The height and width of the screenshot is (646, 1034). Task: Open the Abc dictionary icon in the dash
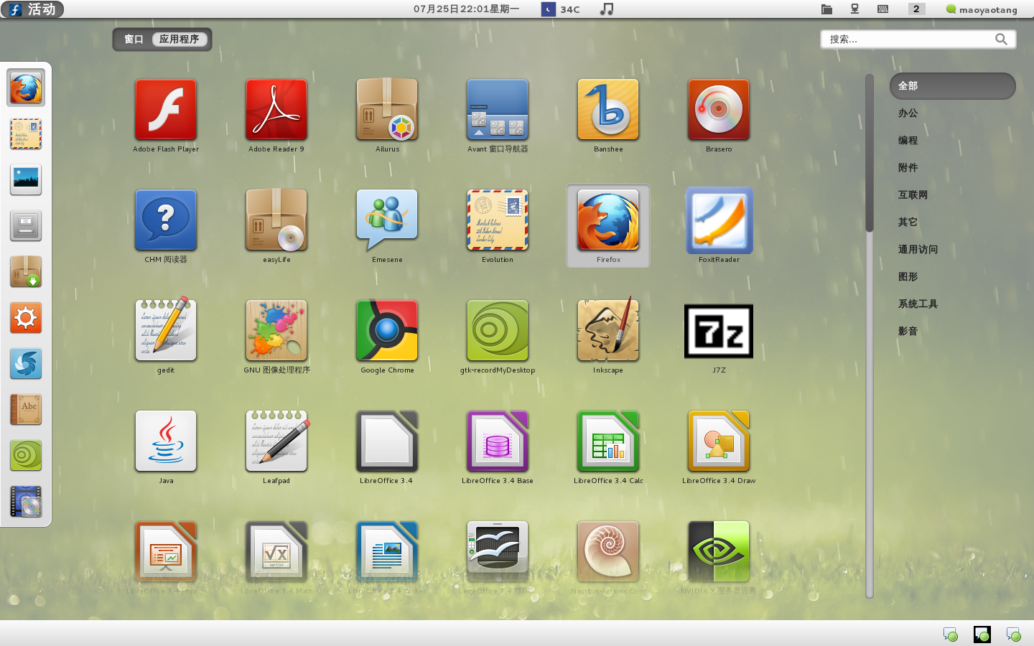coord(26,410)
